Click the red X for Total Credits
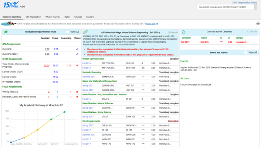 77,65
